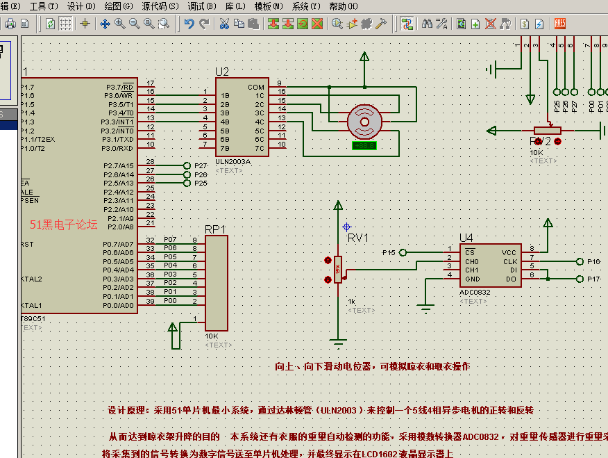
Task: Click the Print icon in toolbar
Action: [10, 24]
